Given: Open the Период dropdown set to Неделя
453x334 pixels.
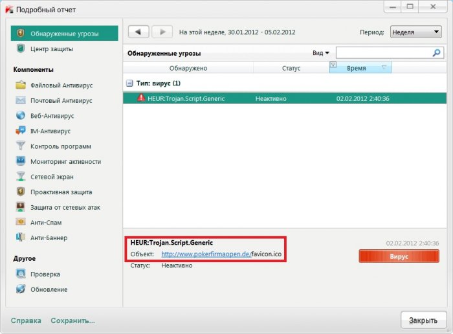Looking at the screenshot, I should pyautogui.click(x=415, y=32).
